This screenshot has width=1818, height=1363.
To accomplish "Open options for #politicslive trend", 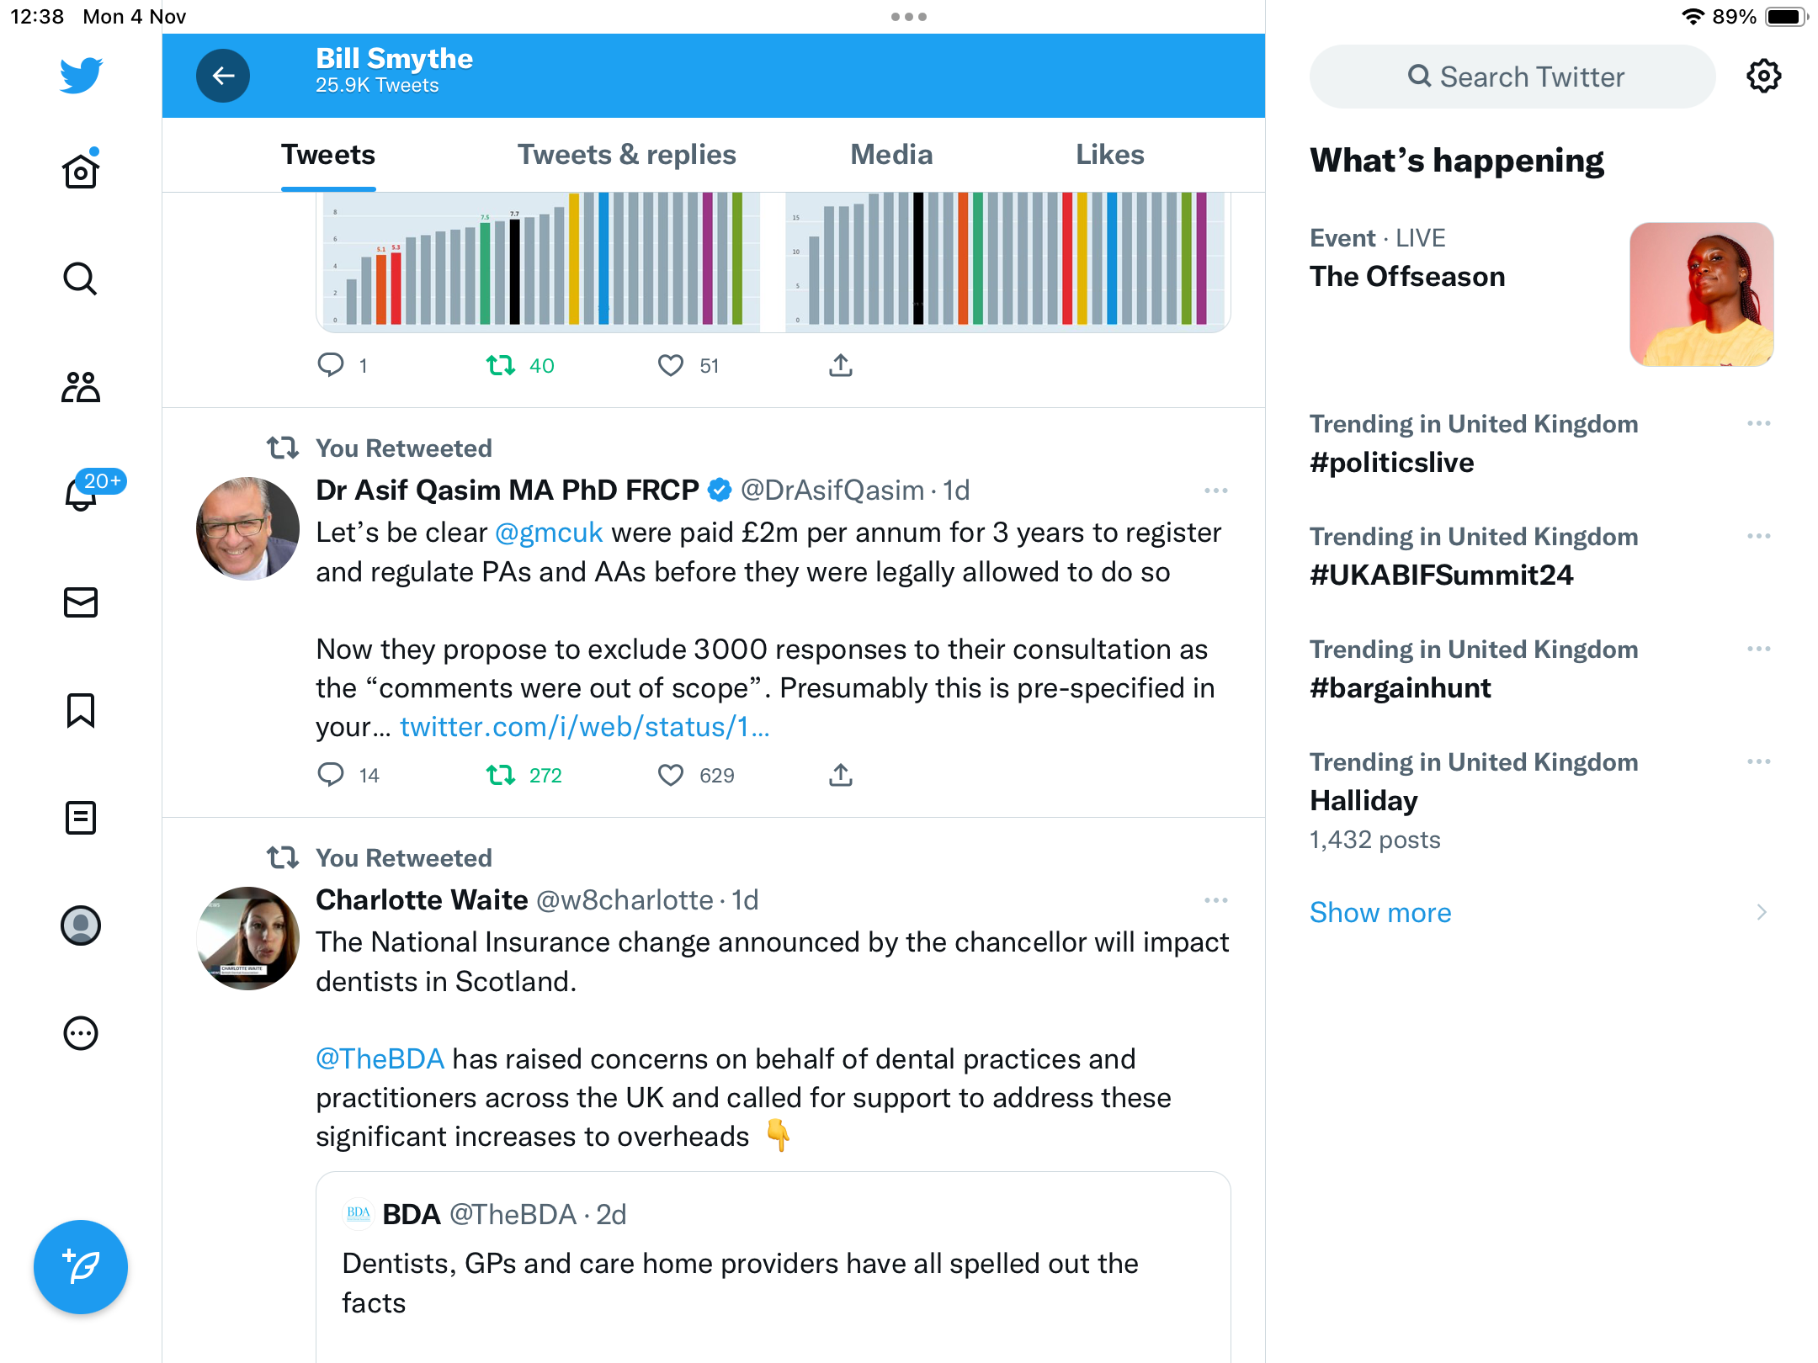I will (x=1759, y=423).
